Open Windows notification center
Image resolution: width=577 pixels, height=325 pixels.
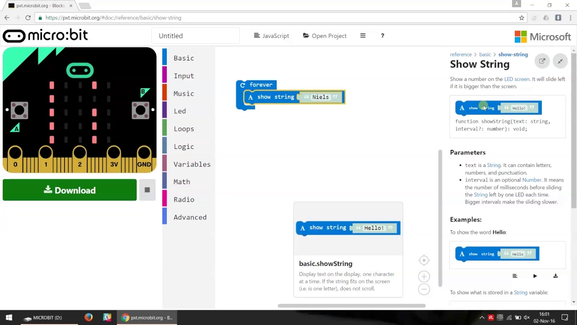tap(565, 317)
